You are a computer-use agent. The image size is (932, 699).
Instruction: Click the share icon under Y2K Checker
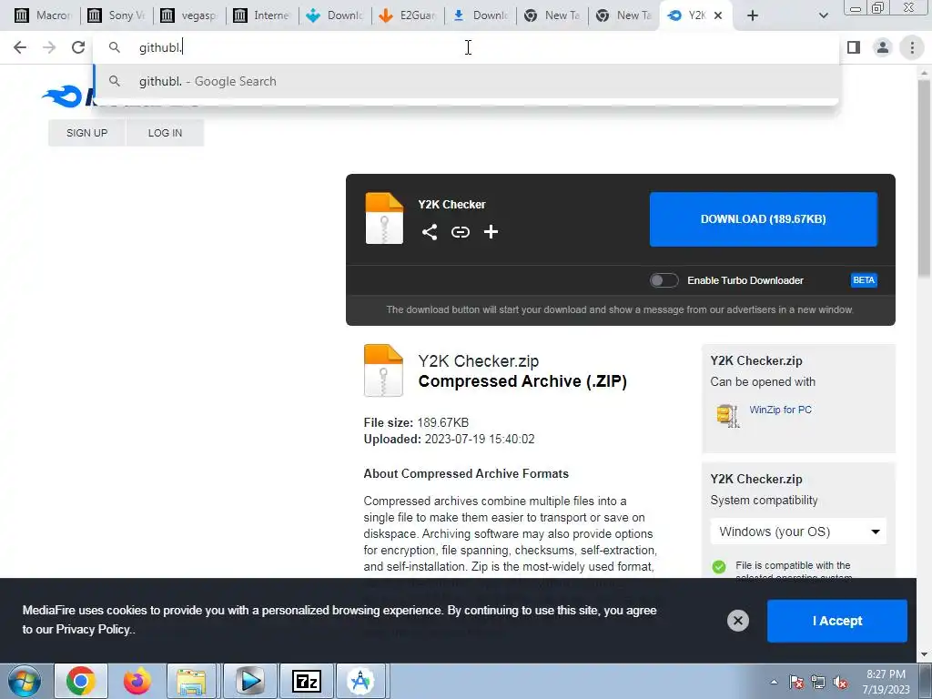point(430,232)
